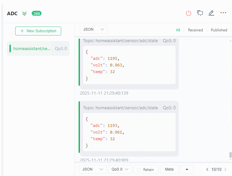Viewport: 232px width, 176px height.
Task: Click timestamp 2025-11-11 21:29:40:139
Action: click(104, 93)
